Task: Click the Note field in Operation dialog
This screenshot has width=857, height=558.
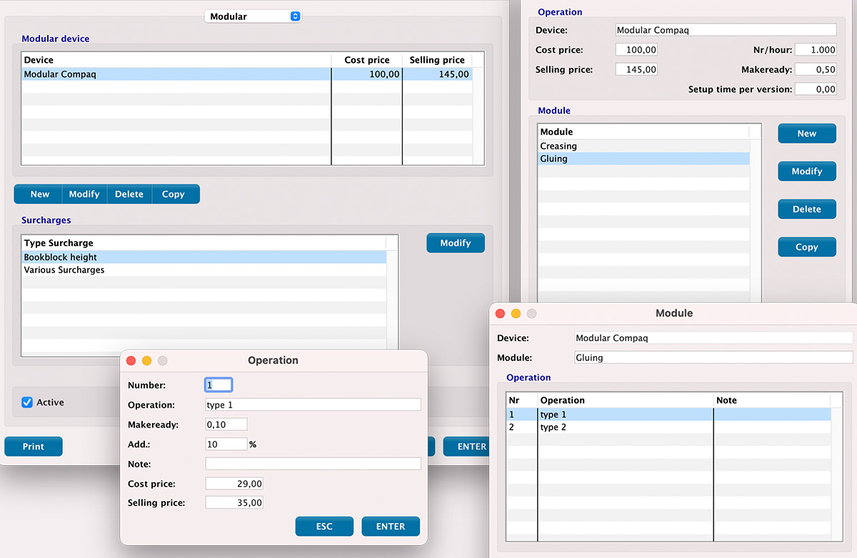Action: point(313,464)
